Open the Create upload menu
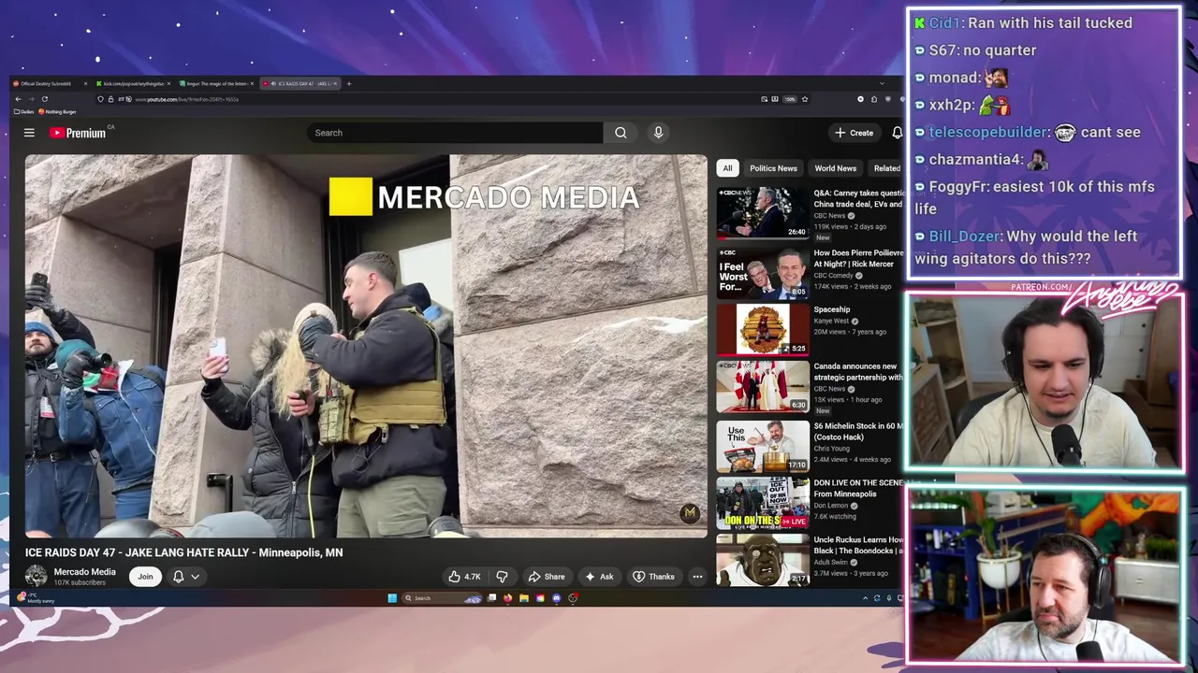 855,133
